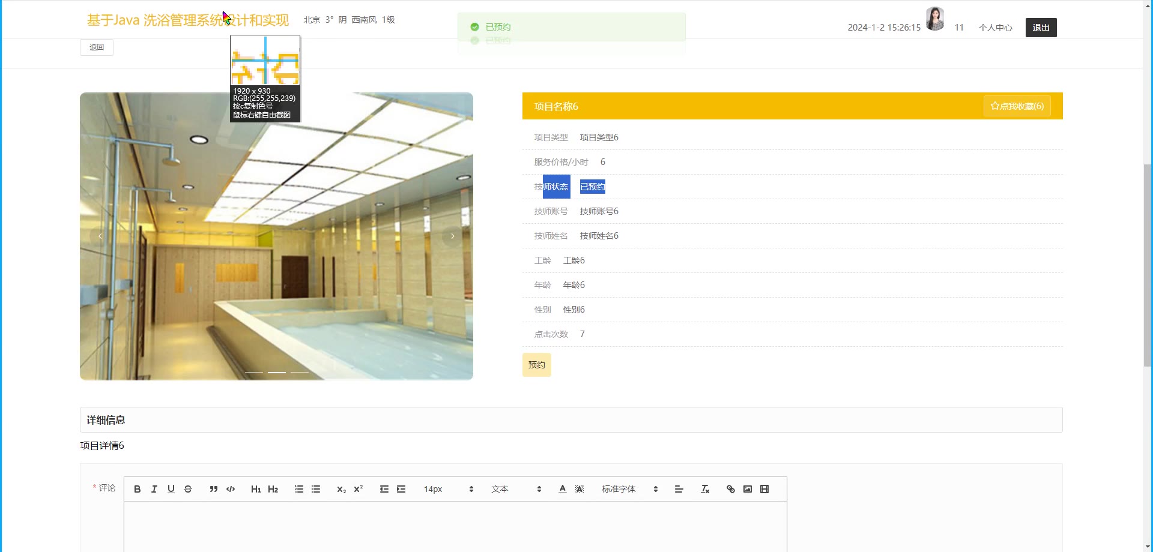Insert a blockquote using the quote icon
Screen dimensions: 1153x552
tap(213, 489)
